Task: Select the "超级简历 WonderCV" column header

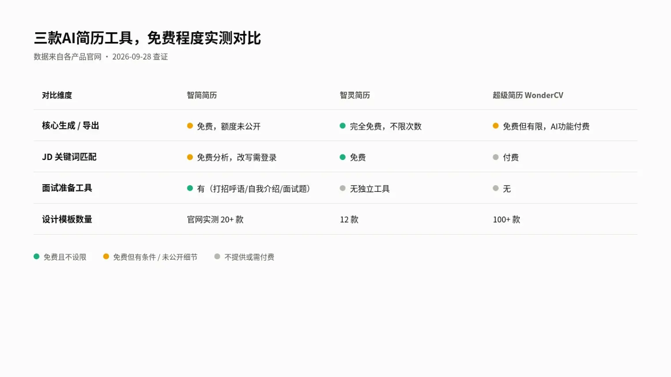Action: [x=528, y=95]
